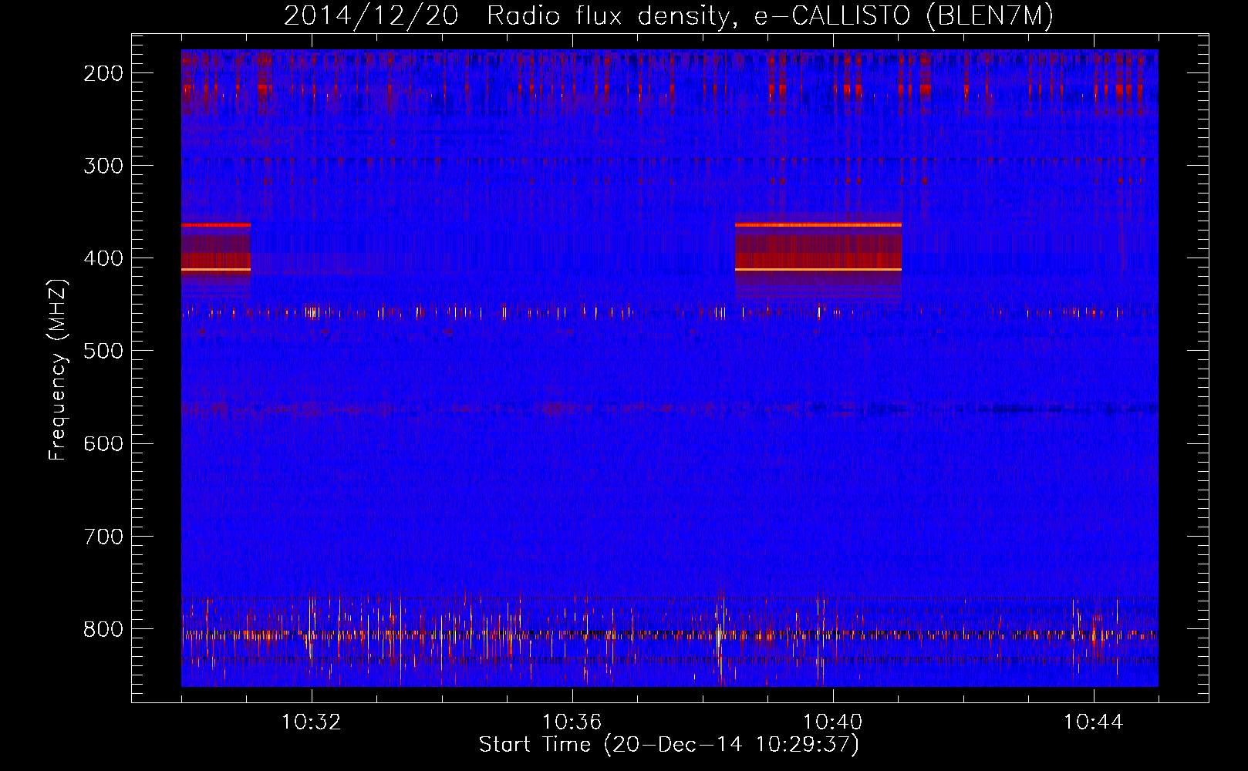The height and width of the screenshot is (771, 1248).
Task: Click the plot title 'Radio flux density, e-CALLISTO (BLEN7M)'
Action: point(770,16)
